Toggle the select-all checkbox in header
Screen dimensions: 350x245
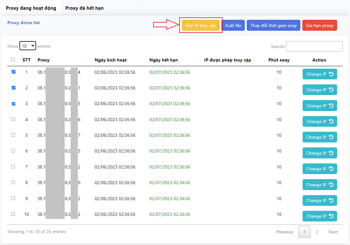pyautogui.click(x=13, y=60)
